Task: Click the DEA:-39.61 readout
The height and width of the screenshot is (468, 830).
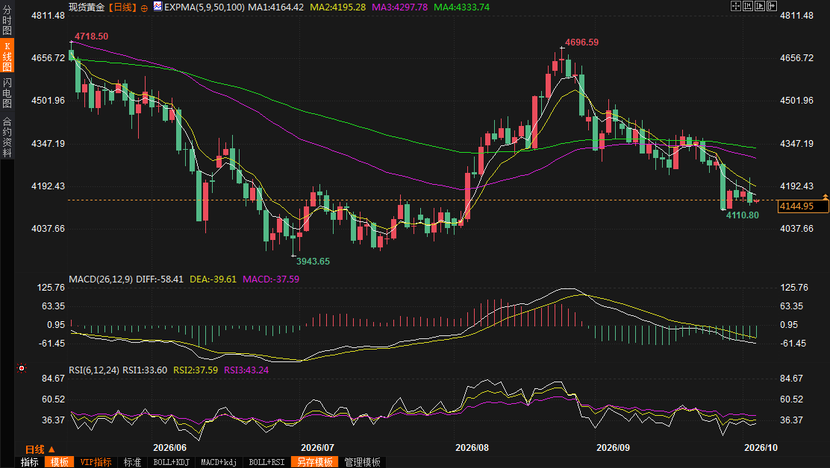Action: tap(213, 279)
